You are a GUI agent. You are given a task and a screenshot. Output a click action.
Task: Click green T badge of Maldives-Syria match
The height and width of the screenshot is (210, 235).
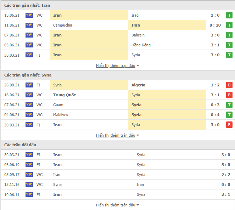point(229,115)
